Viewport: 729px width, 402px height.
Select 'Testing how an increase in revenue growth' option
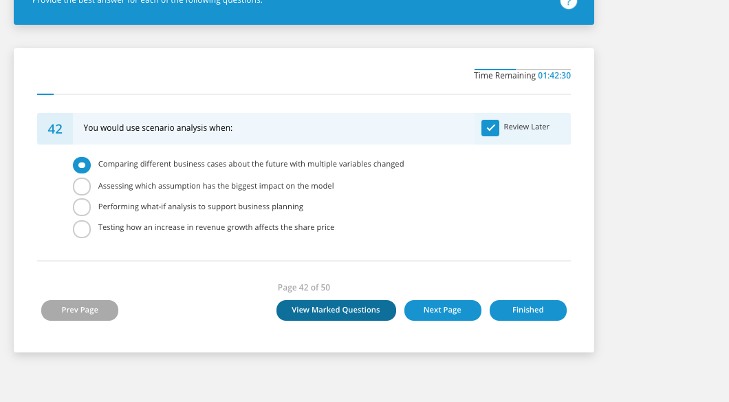tap(82, 229)
